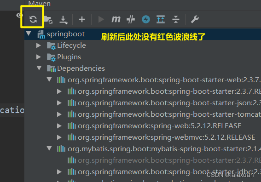The width and height of the screenshot is (261, 182).
Task: Click library icon of spring-web
Action: pyautogui.click(x=72, y=125)
